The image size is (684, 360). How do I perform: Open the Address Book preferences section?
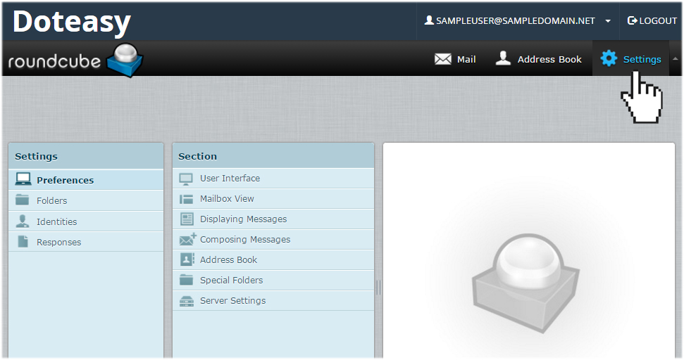pos(273,260)
